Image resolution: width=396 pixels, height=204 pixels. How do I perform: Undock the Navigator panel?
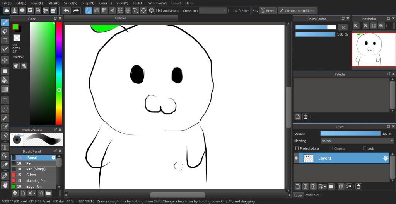[x=388, y=19]
